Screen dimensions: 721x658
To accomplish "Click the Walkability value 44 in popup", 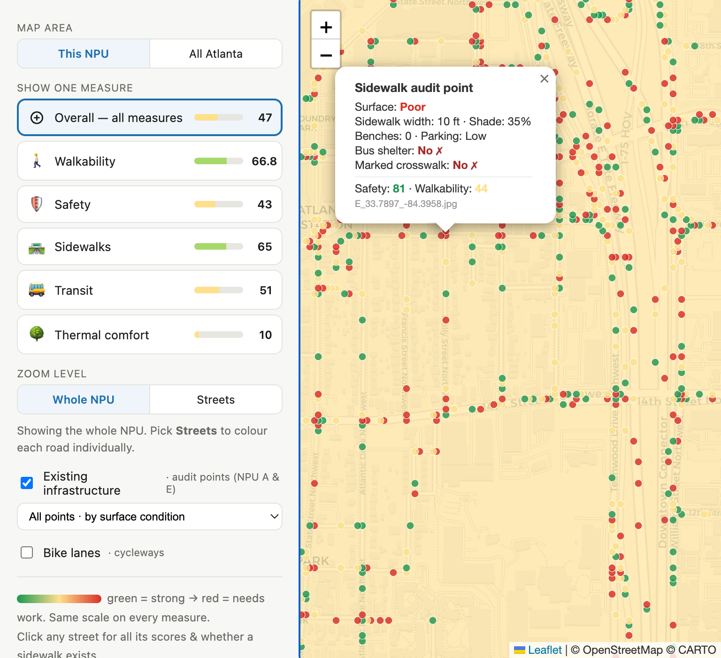I will [481, 189].
